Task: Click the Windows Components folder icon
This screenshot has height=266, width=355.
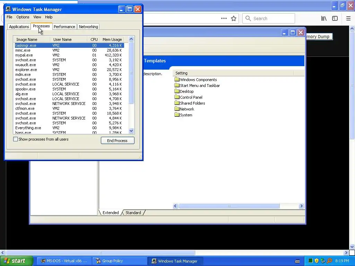Action: coord(177,79)
